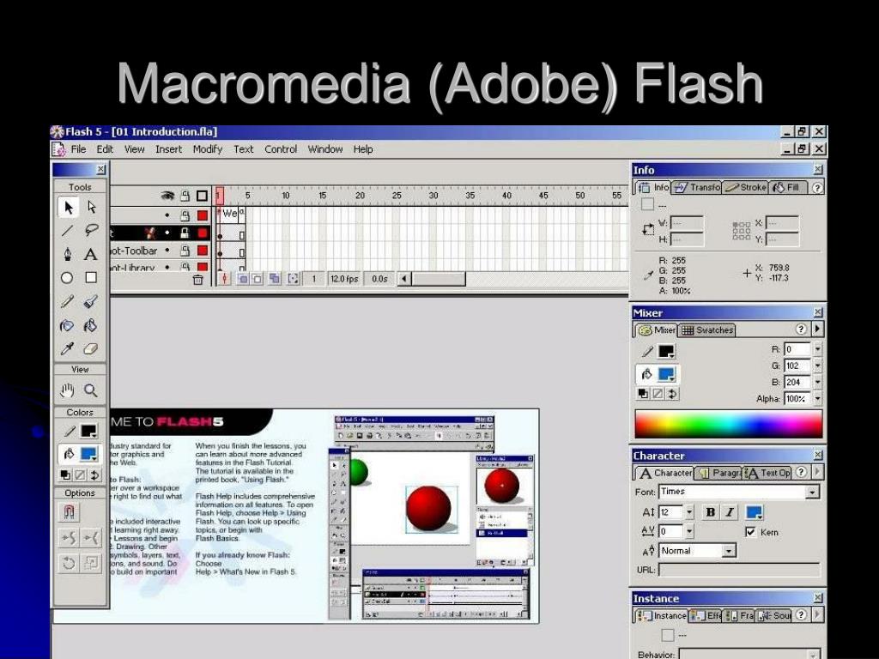
Task: Toggle Show/Hide All Layers eye icon
Action: tap(167, 196)
